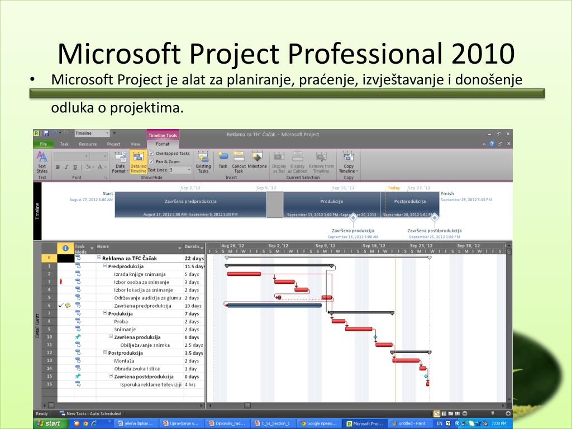The height and width of the screenshot is (429, 572).
Task: Click the Završena produkcija milestone diamond on timeline
Action: (x=353, y=218)
